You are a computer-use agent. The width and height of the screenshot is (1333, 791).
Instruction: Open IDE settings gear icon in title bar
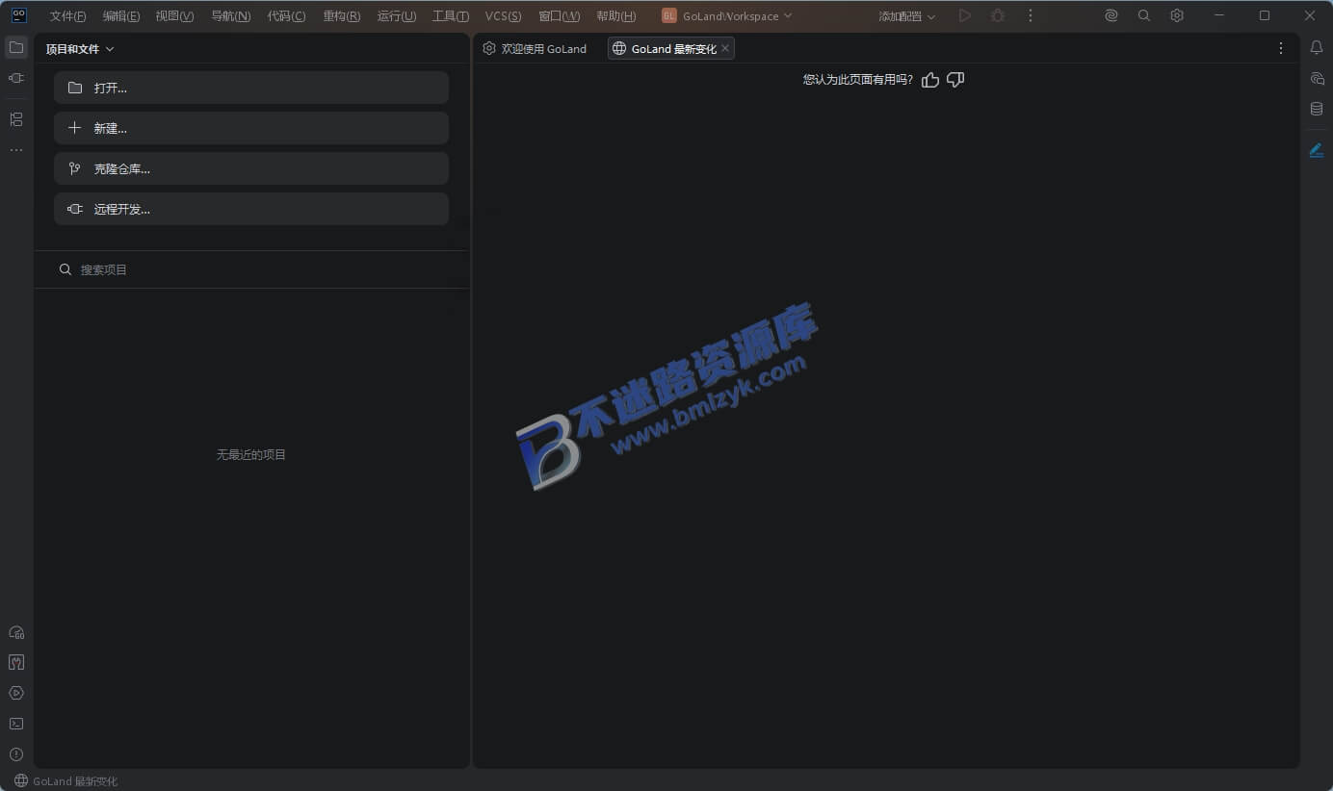pyautogui.click(x=1177, y=15)
